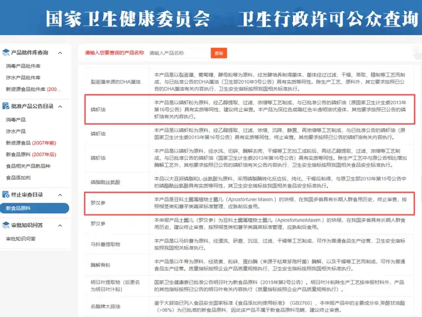
Task: Open 涉水产品批件库 in sidebar
Action: [x=23, y=77]
